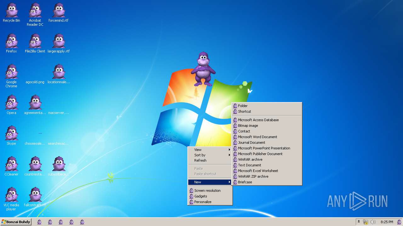The height and width of the screenshot is (226, 403).
Task: Select the forcemind.rtf file icon
Action: point(59,13)
